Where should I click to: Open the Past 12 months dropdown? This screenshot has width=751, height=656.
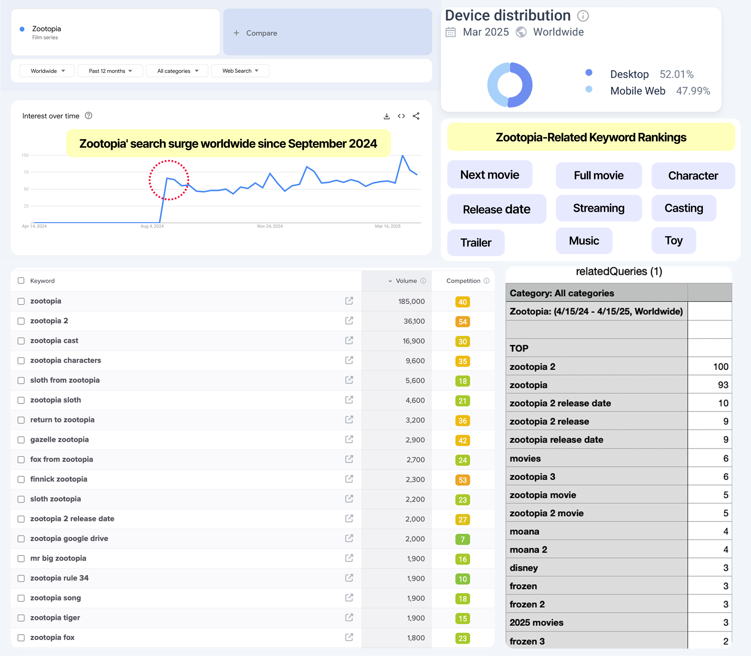click(110, 71)
